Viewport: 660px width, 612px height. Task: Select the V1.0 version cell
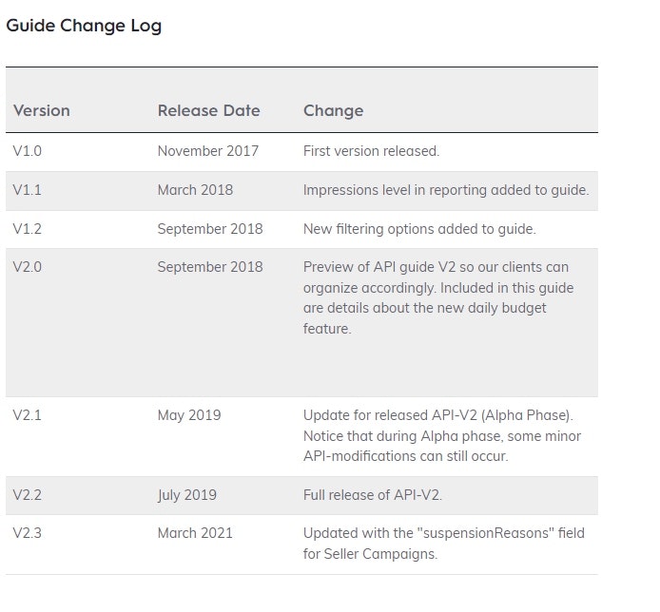[x=28, y=151]
